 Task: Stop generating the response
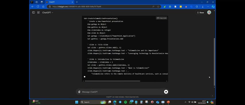pyautogui.click(x=166, y=92)
